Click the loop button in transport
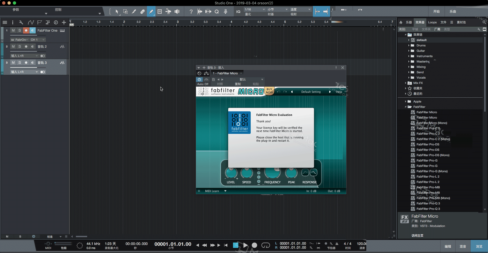Viewport: 488px width, 253px height. pyautogui.click(x=265, y=245)
